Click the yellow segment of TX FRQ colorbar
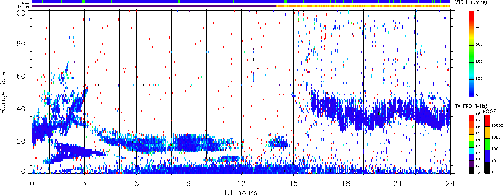This screenshot has height=195, width=503. pyautogui.click(x=471, y=138)
